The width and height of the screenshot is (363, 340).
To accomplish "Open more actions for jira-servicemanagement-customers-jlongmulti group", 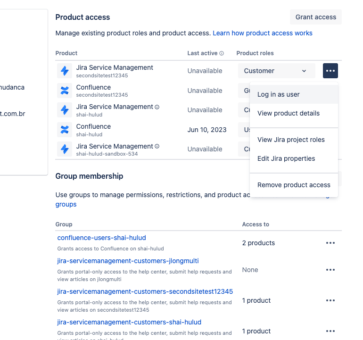I will (x=330, y=270).
